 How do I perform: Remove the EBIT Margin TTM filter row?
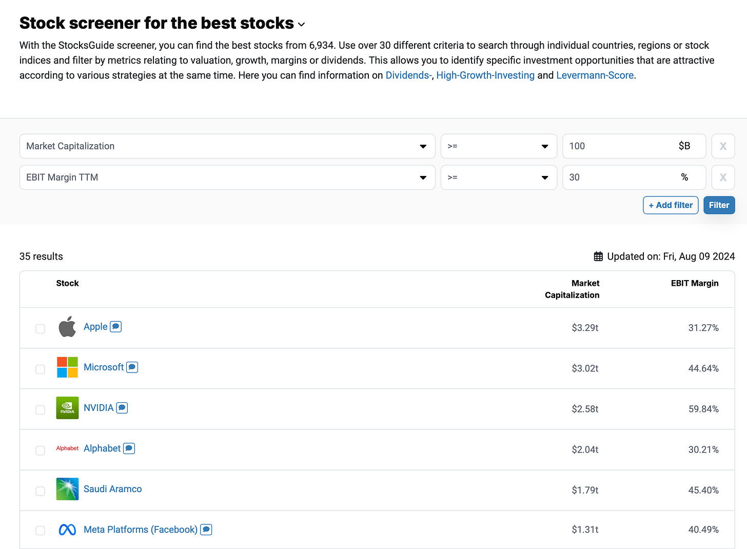[723, 178]
